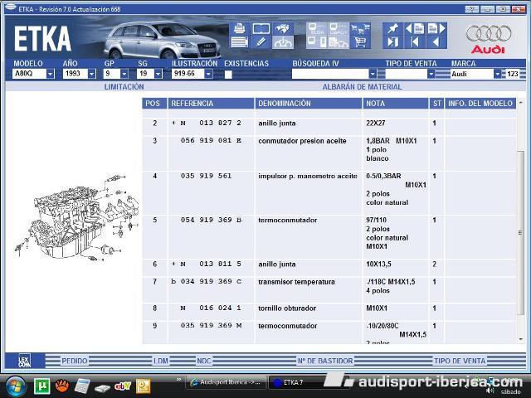Click the list lines icon
This screenshot has width=531, height=398.
click(240, 42)
